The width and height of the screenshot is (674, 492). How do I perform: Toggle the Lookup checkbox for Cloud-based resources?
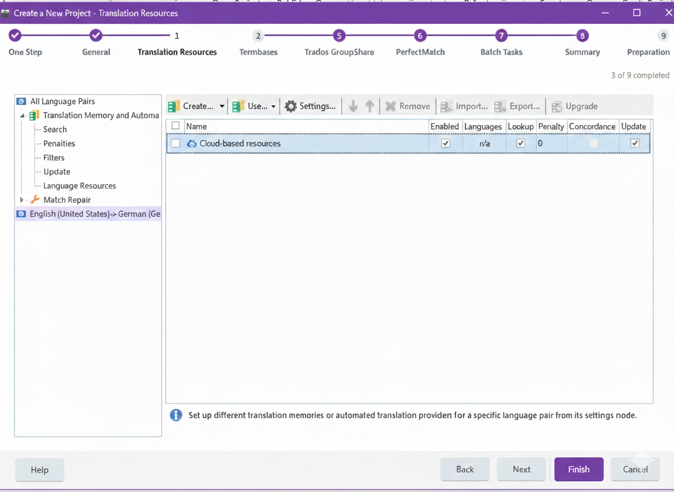(520, 143)
